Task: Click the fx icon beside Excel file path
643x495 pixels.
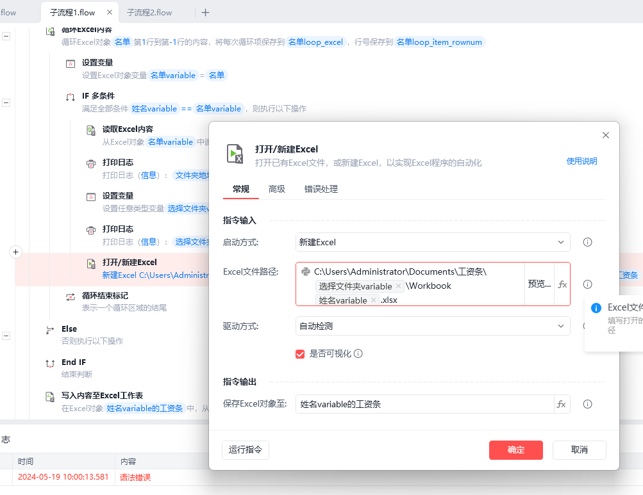Action: pyautogui.click(x=562, y=284)
